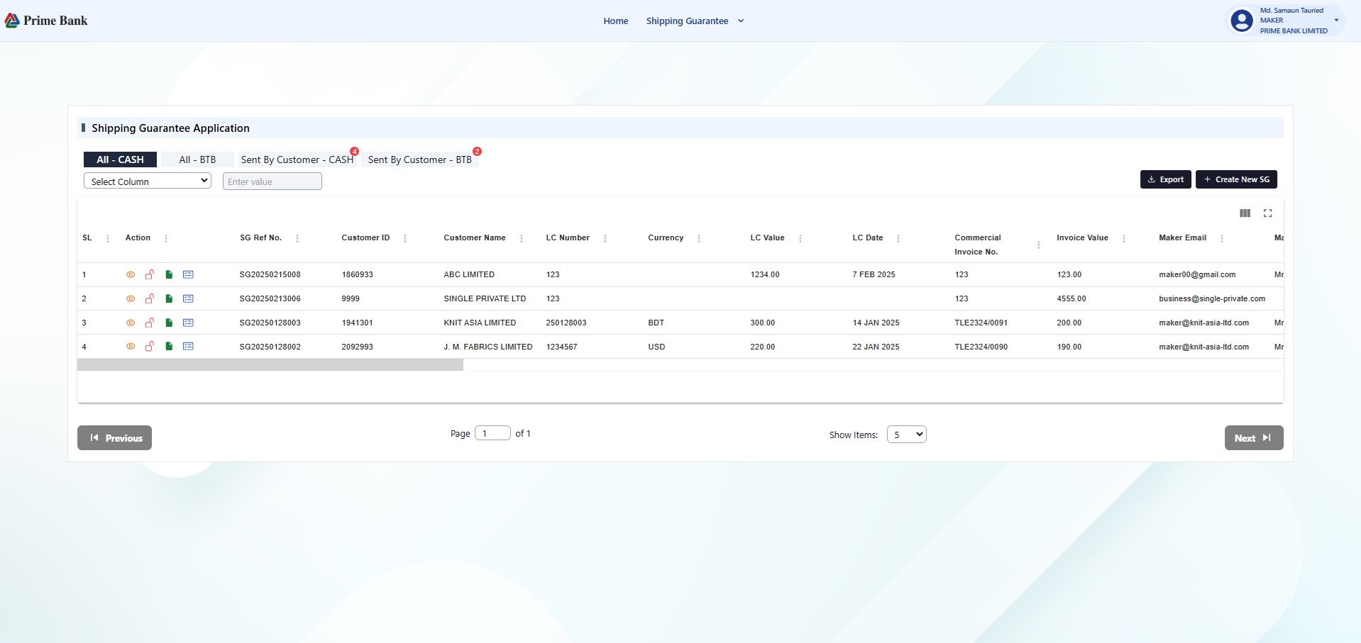Open the SL column options menu

coord(108,239)
